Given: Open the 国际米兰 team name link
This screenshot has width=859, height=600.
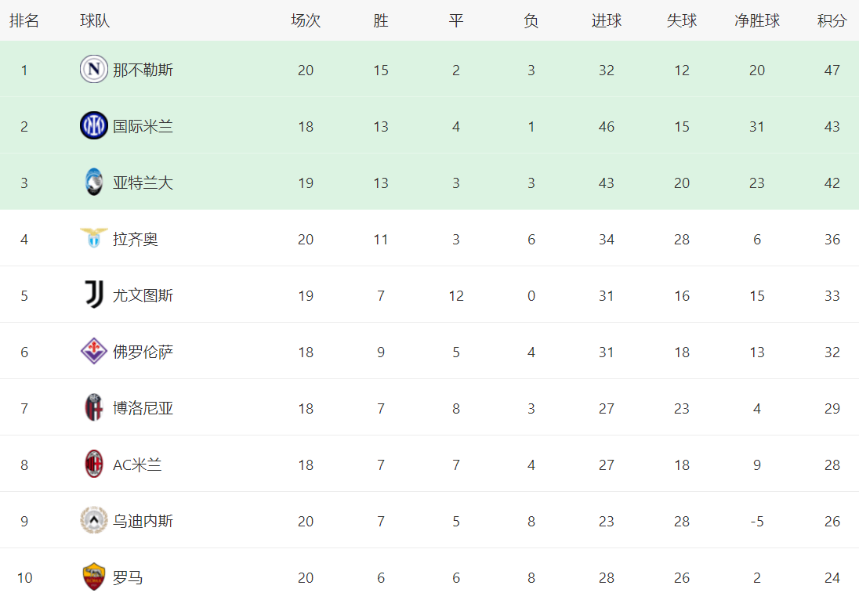Looking at the screenshot, I should [x=143, y=127].
